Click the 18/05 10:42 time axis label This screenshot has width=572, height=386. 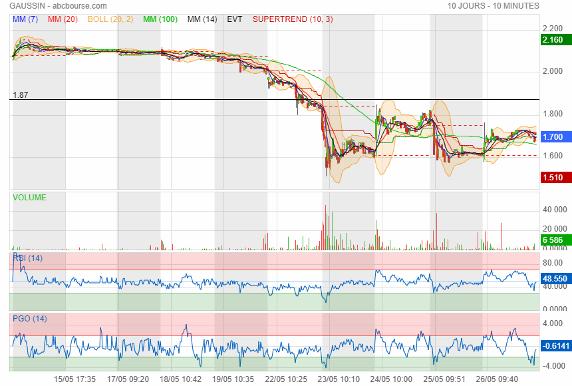(180, 379)
